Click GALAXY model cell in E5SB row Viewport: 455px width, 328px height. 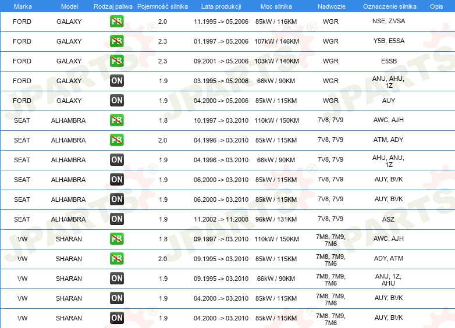[69, 61]
